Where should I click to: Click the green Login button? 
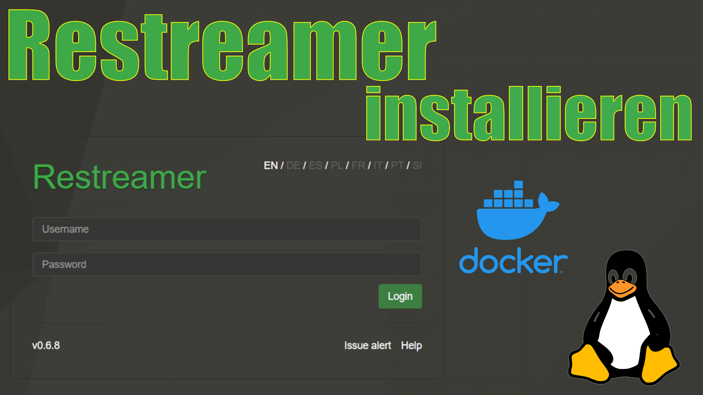pos(400,296)
